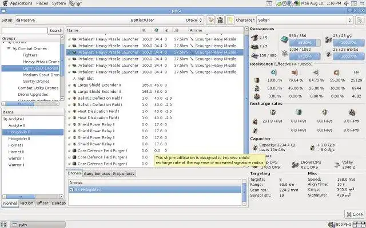Click the hull row icon in Resistance
Viewport: 366px width, 228px height.
click(x=257, y=96)
